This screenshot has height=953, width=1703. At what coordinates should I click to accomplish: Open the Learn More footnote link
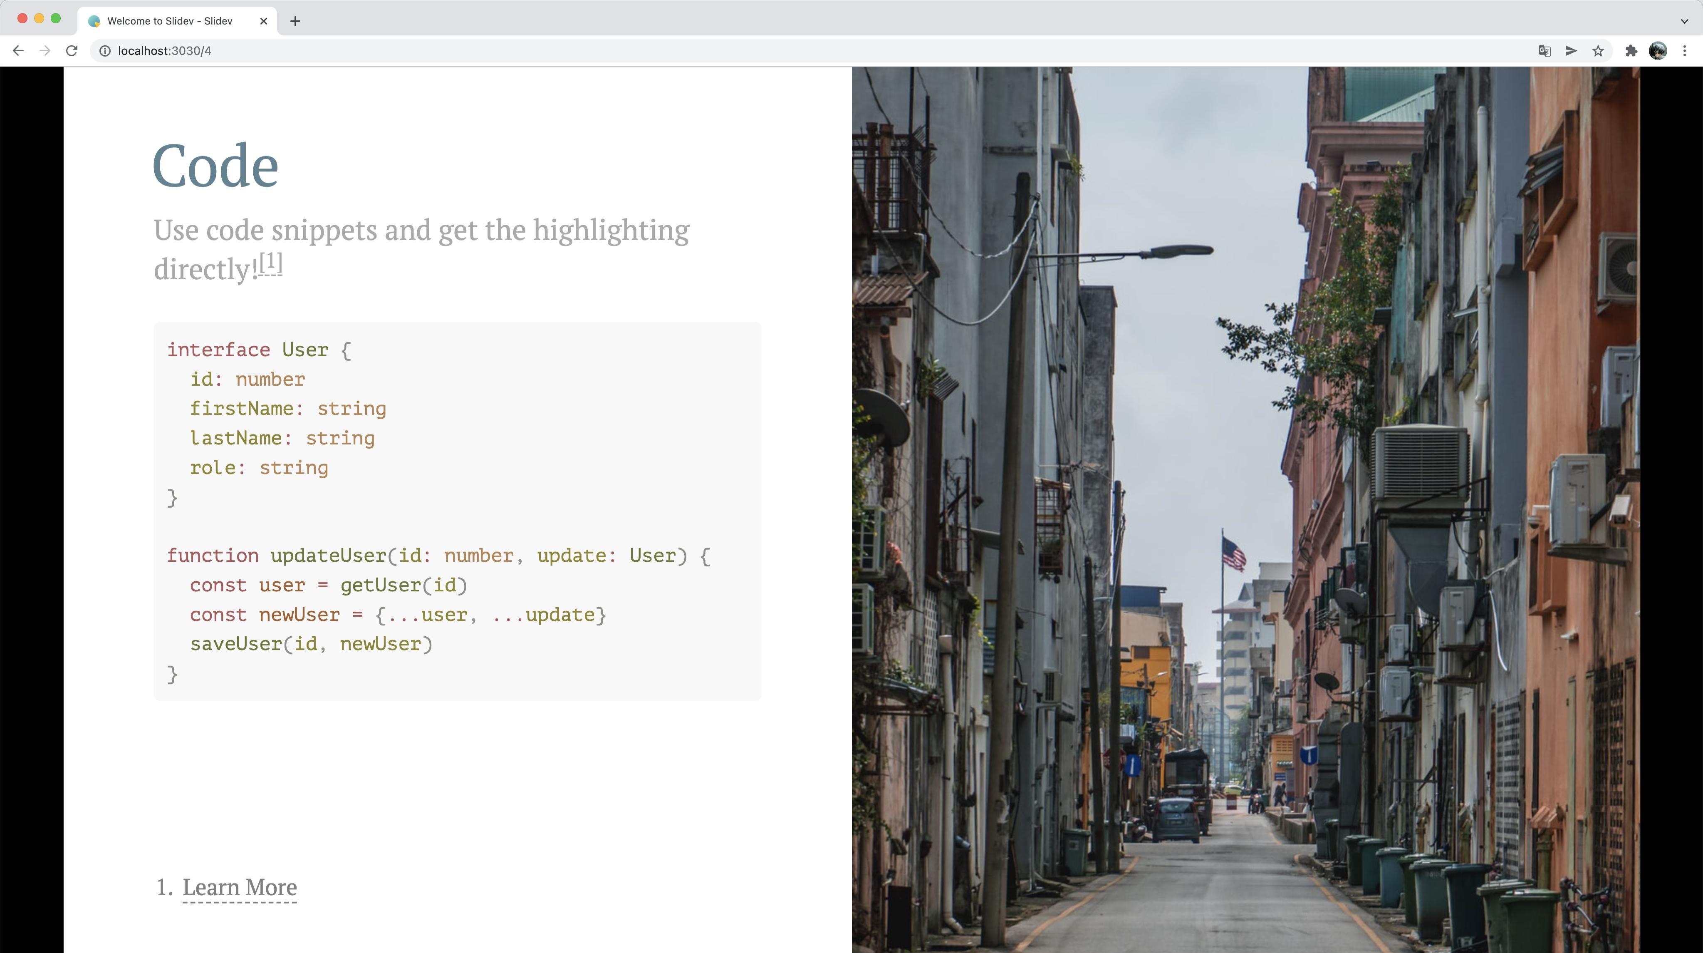[239, 888]
